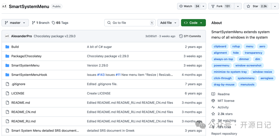Click the Readme book icon
This screenshot has height=136, width=280.
point(213,94)
